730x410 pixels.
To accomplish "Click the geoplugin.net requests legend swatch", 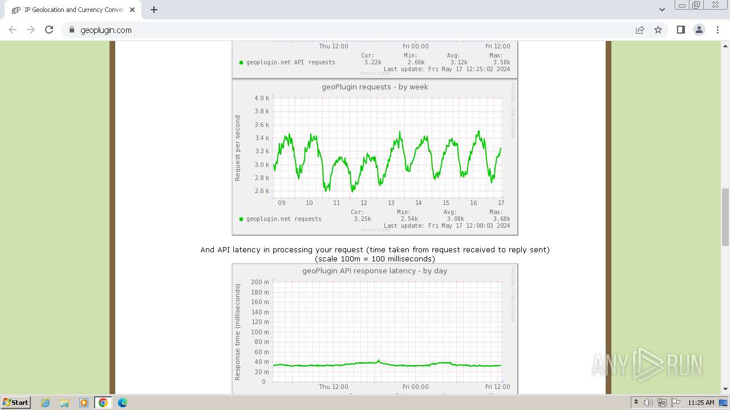I will [x=241, y=219].
